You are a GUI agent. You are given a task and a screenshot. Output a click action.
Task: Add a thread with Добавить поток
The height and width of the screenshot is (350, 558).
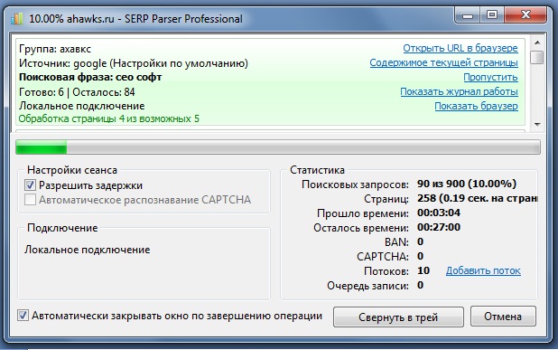click(x=483, y=271)
